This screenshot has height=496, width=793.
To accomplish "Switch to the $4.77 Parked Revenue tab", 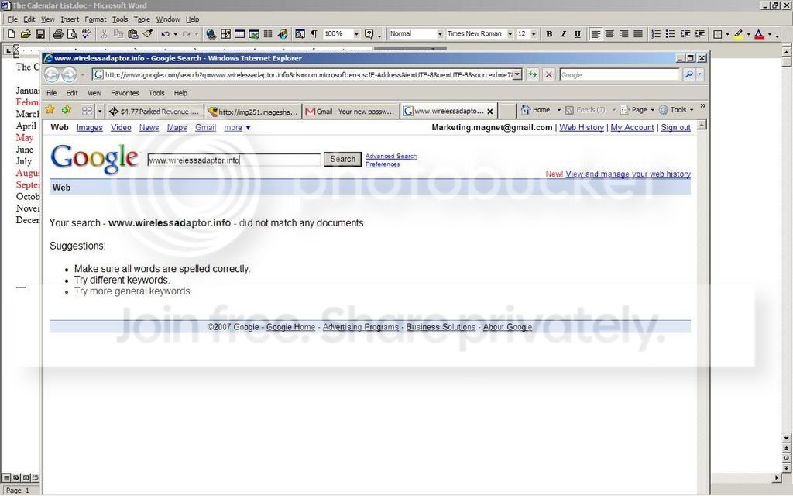I will click(x=155, y=112).
